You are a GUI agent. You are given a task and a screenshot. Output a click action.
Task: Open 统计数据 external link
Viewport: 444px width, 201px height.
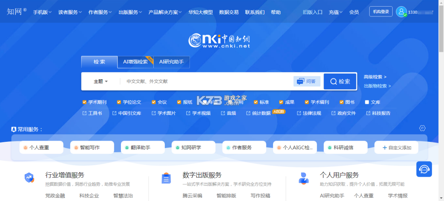pos(258,113)
